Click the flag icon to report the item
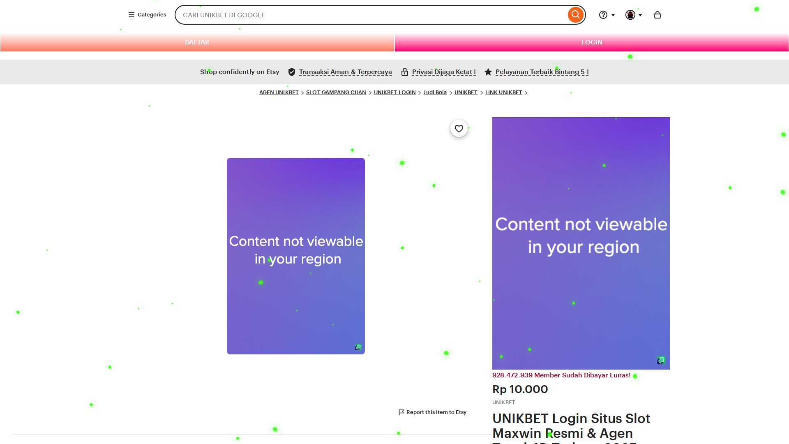This screenshot has width=789, height=444. (401, 412)
